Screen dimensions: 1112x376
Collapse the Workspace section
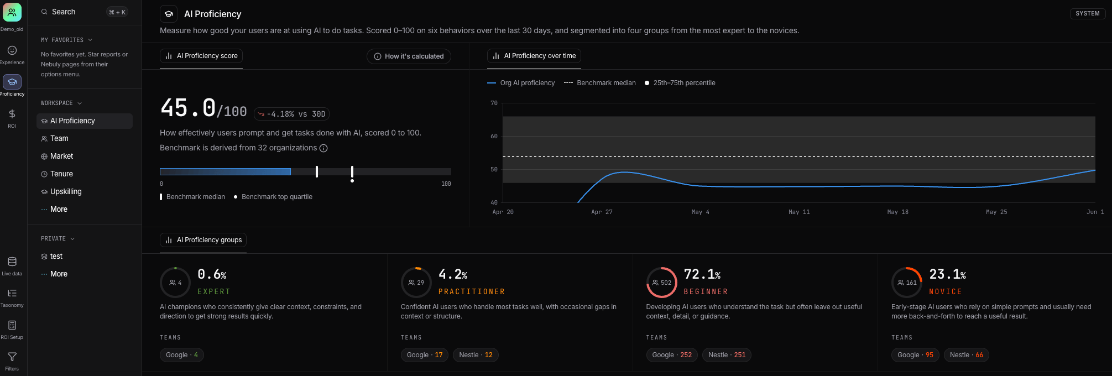61,103
